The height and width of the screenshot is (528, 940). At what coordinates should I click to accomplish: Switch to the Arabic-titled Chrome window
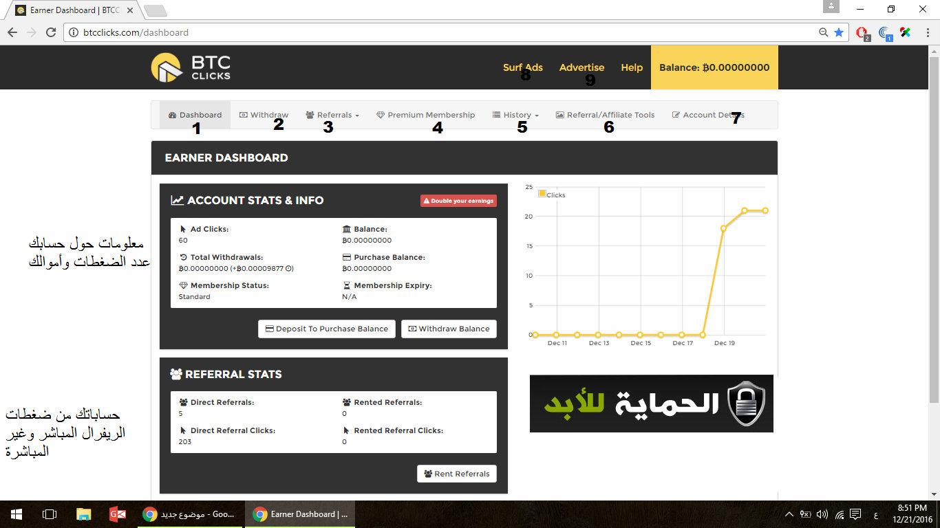190,514
